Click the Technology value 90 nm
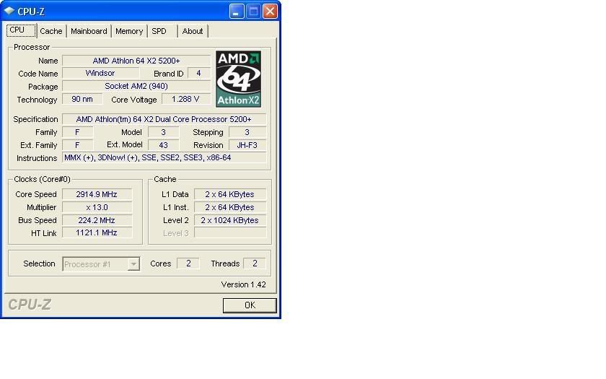Viewport: 606px width, 379px height. coord(82,99)
